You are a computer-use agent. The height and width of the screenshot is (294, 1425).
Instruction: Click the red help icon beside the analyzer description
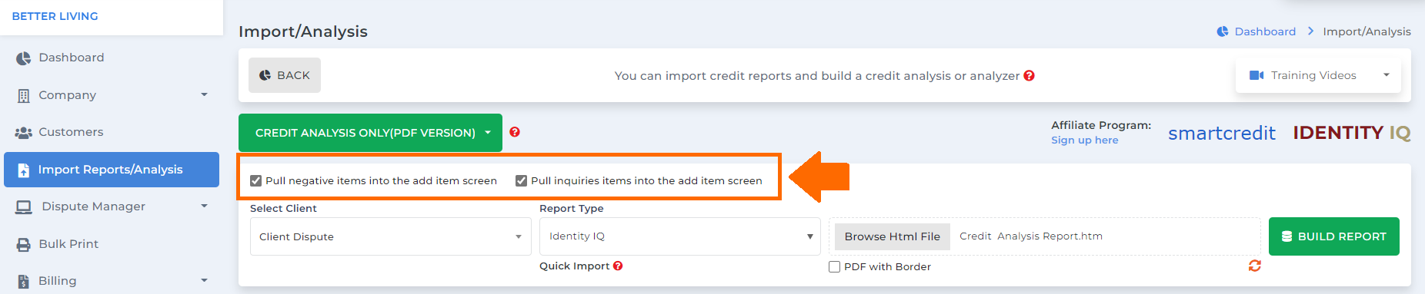[x=1029, y=75]
